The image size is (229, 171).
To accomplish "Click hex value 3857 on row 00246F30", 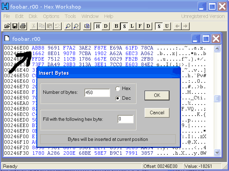I will point(147,153).
